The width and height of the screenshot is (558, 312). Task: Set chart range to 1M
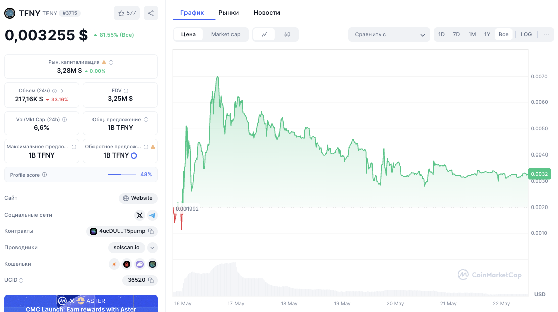click(472, 34)
